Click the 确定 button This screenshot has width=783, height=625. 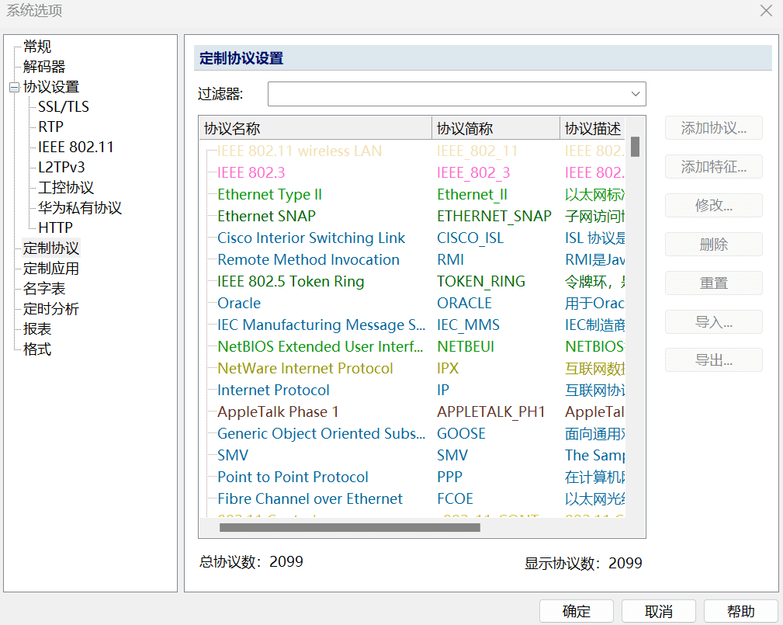pyautogui.click(x=576, y=611)
